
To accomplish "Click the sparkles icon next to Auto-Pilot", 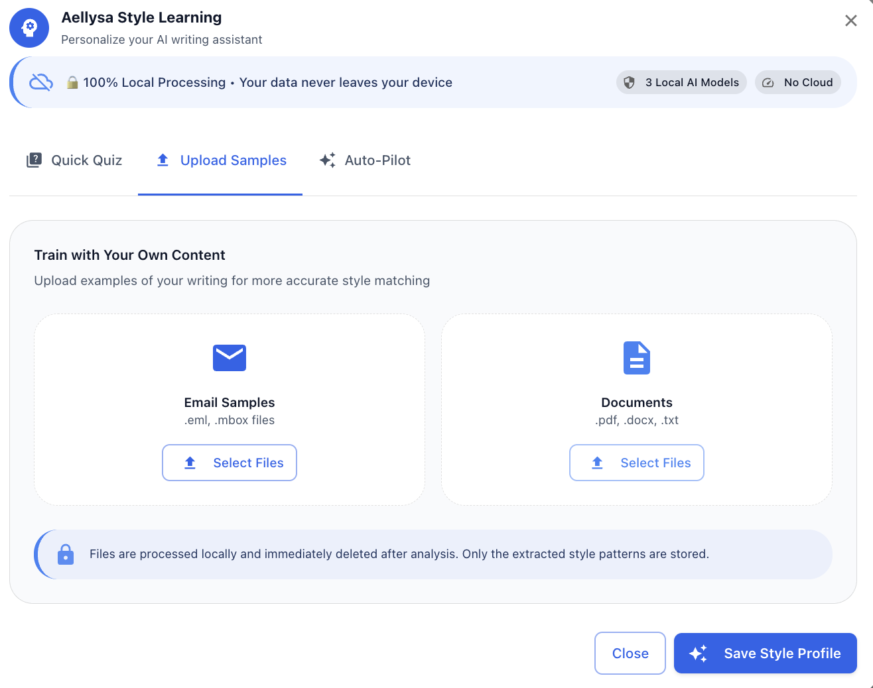I will pyautogui.click(x=327, y=160).
